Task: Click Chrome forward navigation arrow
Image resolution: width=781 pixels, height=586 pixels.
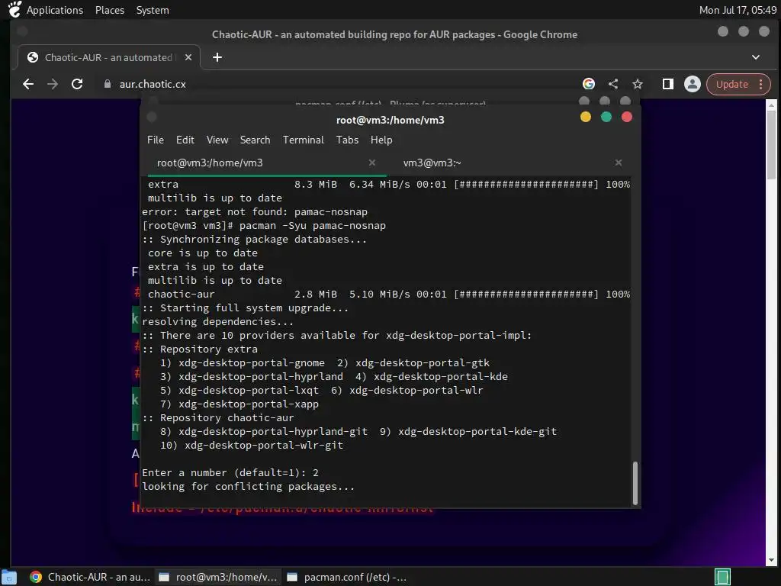Action: click(x=53, y=84)
